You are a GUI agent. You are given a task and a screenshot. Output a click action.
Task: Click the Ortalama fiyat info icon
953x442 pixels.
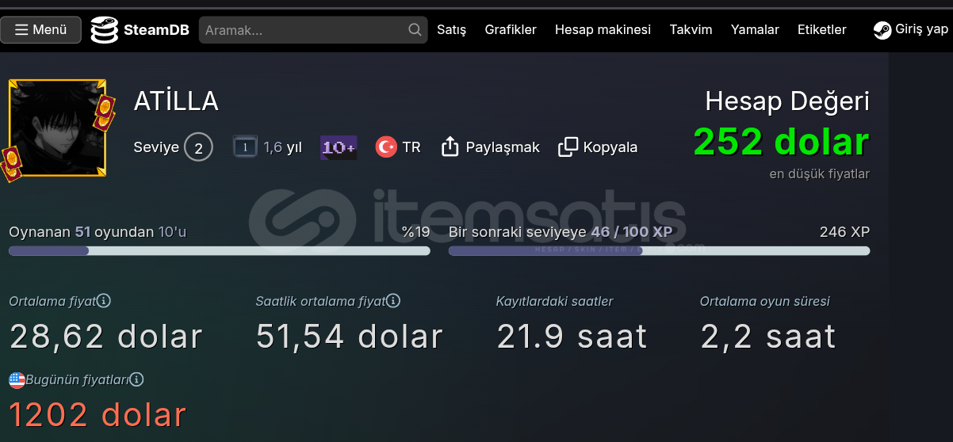[x=104, y=301]
